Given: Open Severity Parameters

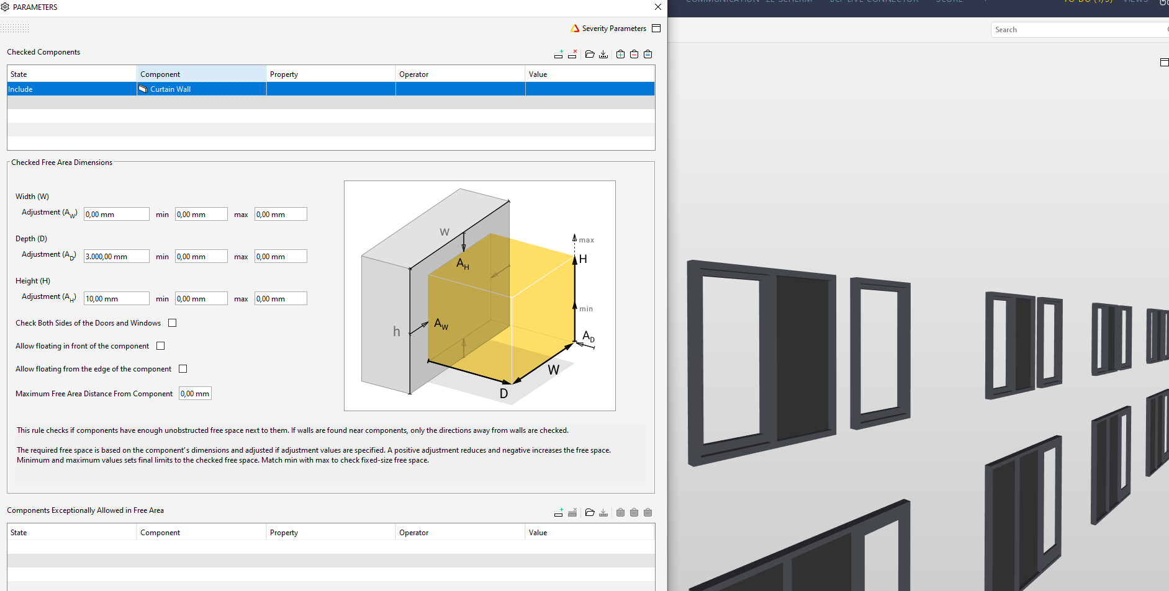Looking at the screenshot, I should 608,29.
